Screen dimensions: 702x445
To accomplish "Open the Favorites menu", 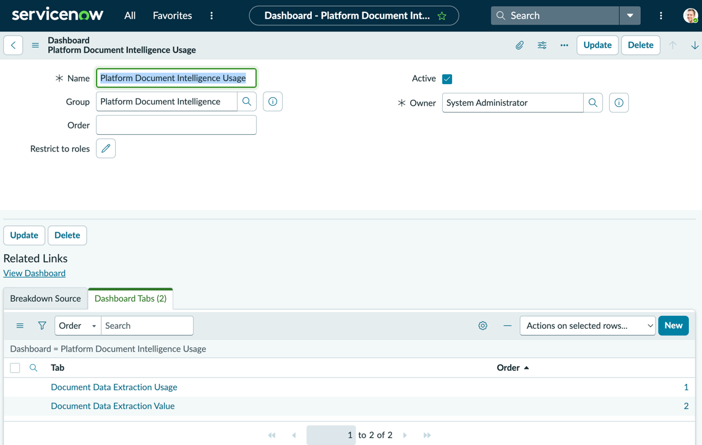I will point(173,15).
